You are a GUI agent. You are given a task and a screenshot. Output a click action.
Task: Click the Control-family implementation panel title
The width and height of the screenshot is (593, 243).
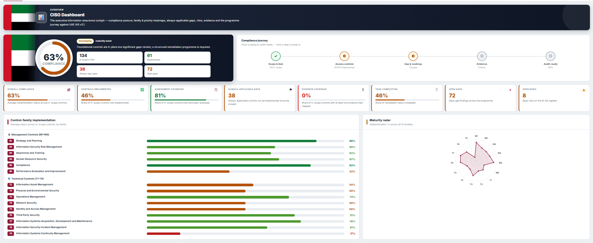coord(33,120)
